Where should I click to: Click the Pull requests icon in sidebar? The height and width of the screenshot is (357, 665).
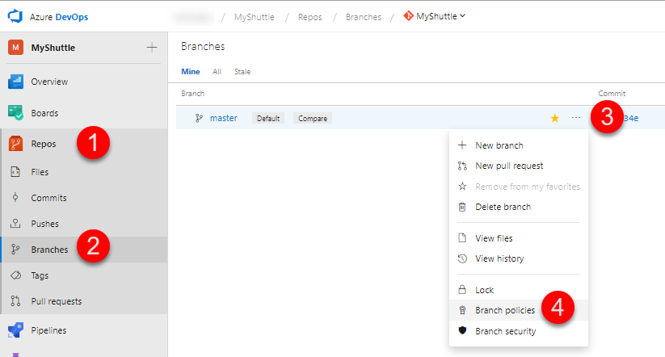(x=15, y=301)
